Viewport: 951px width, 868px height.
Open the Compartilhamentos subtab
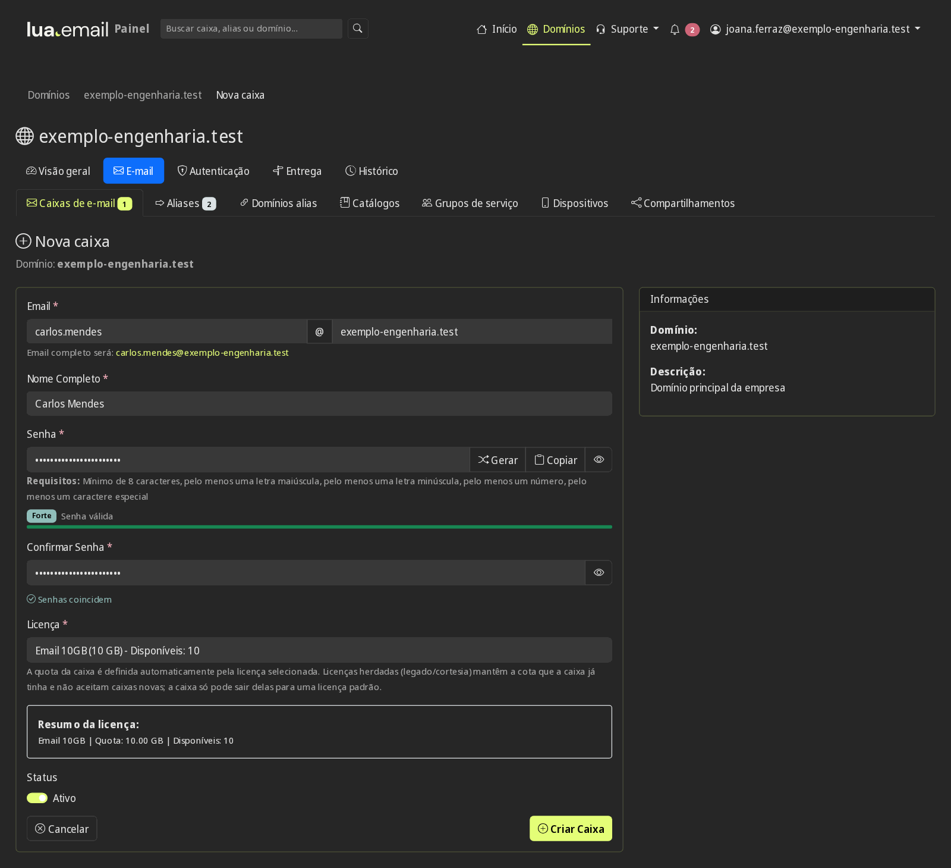tap(683, 203)
